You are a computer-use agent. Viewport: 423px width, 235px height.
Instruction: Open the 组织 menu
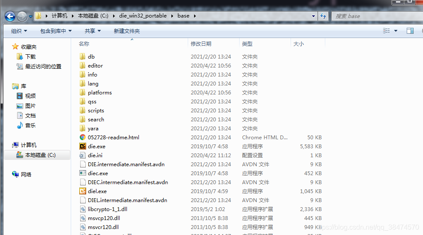(19, 31)
